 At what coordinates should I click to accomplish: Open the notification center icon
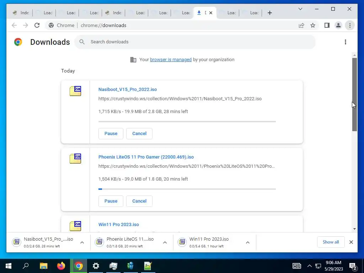tap(353, 266)
